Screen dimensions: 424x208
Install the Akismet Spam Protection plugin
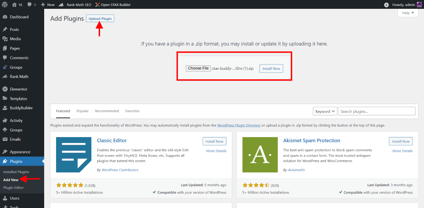click(x=401, y=141)
